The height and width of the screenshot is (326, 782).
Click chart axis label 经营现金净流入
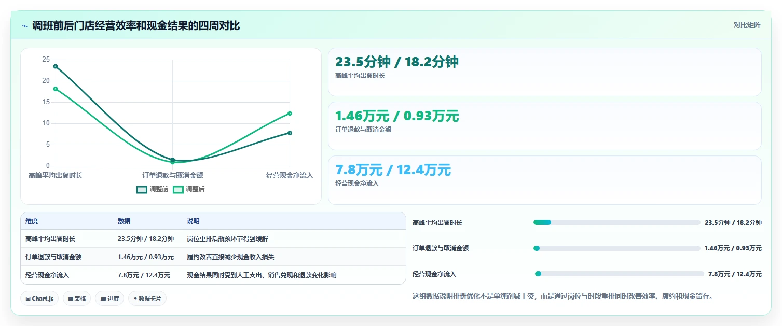[x=290, y=176]
